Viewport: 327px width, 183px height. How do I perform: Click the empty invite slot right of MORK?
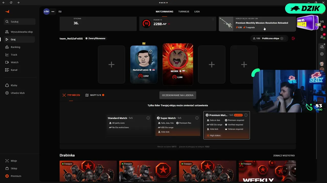point(212,65)
